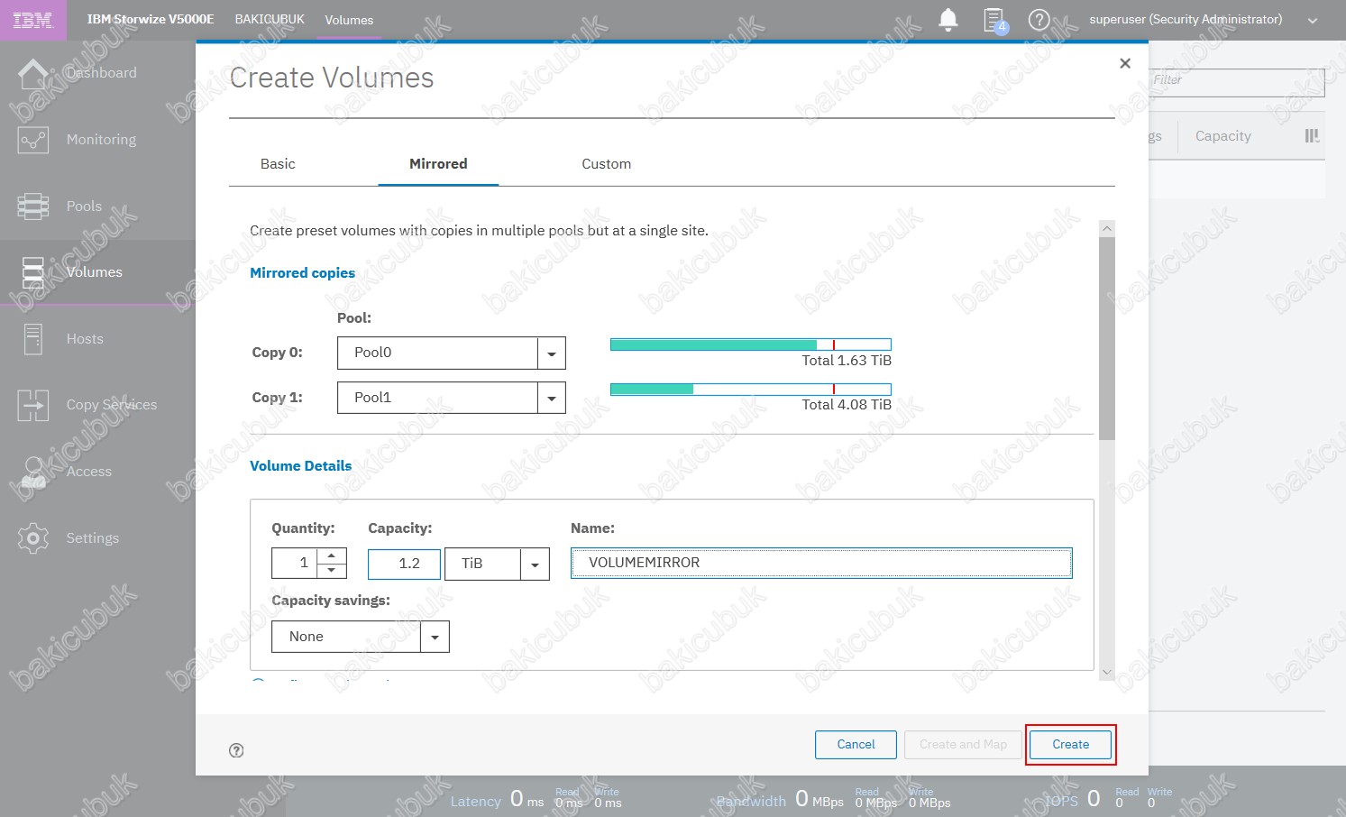This screenshot has width=1346, height=817.
Task: Switch to the Basic tab
Action: point(278,164)
